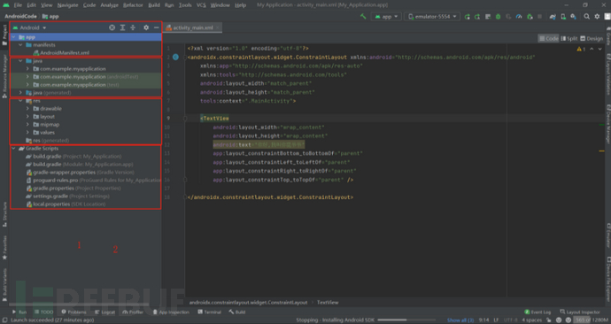Click the warning indicator in editor corner
The image size is (611, 324).
tap(581, 49)
